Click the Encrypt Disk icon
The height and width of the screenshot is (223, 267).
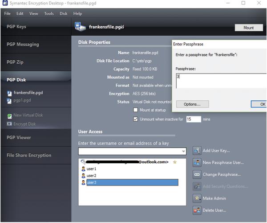9,124
